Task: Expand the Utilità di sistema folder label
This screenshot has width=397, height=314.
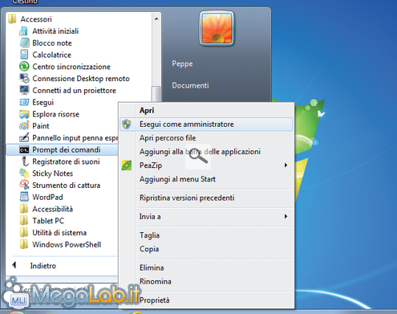Action: click(59, 233)
